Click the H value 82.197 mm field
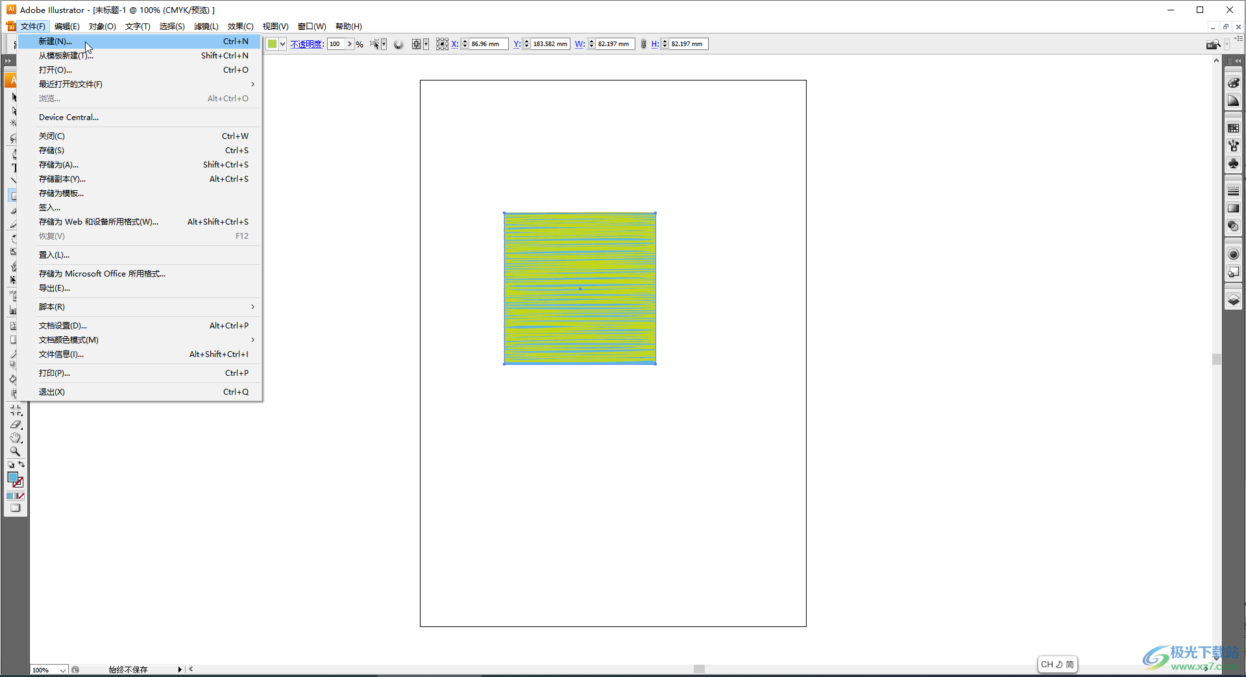Viewport: 1246px width, 677px height. pyautogui.click(x=689, y=44)
